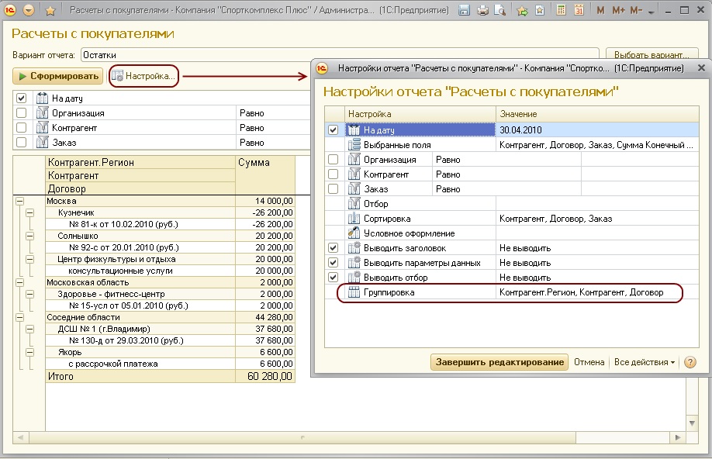Toggle the 'Выводить заголовок' checkbox
712x459 pixels.
[333, 248]
